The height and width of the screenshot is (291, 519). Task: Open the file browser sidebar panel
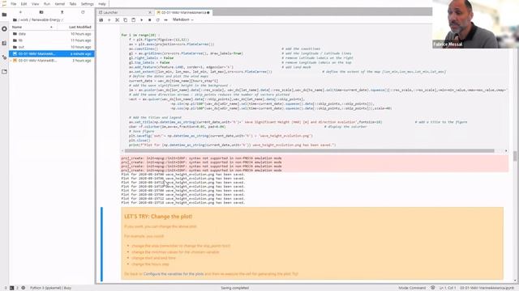pyautogui.click(x=4, y=15)
